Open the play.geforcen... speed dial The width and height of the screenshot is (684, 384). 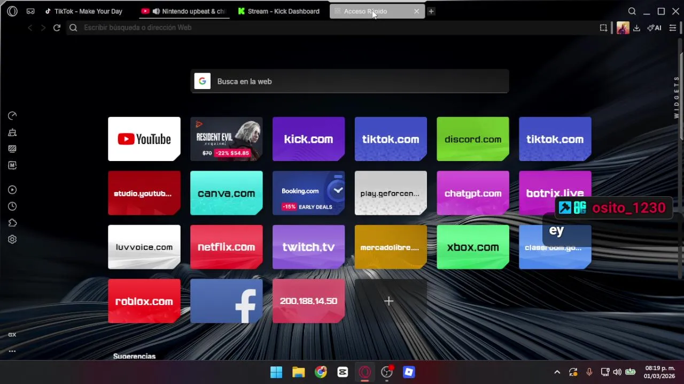pyautogui.click(x=391, y=193)
